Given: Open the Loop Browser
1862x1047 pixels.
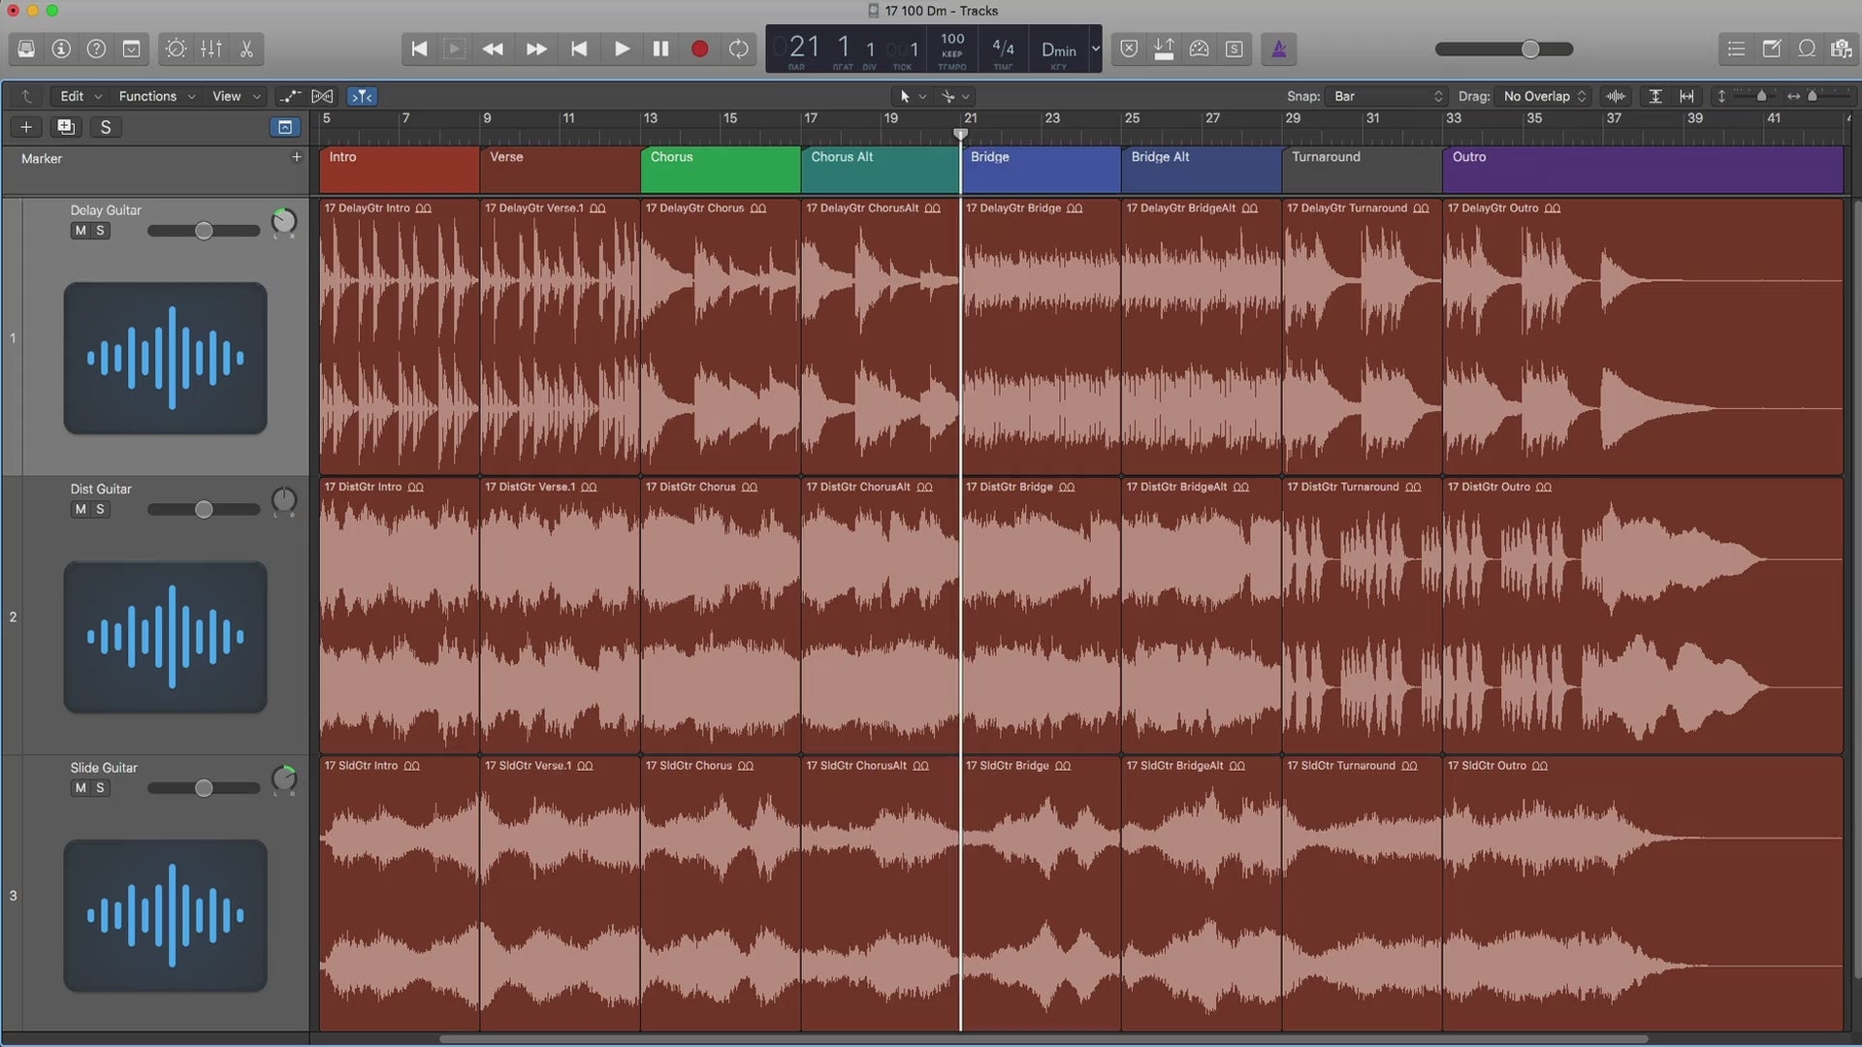Looking at the screenshot, I should click(1807, 48).
